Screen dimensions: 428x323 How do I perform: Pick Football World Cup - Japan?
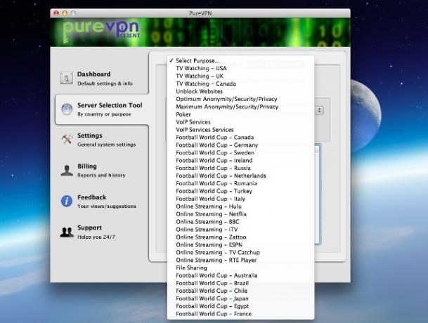241,298
